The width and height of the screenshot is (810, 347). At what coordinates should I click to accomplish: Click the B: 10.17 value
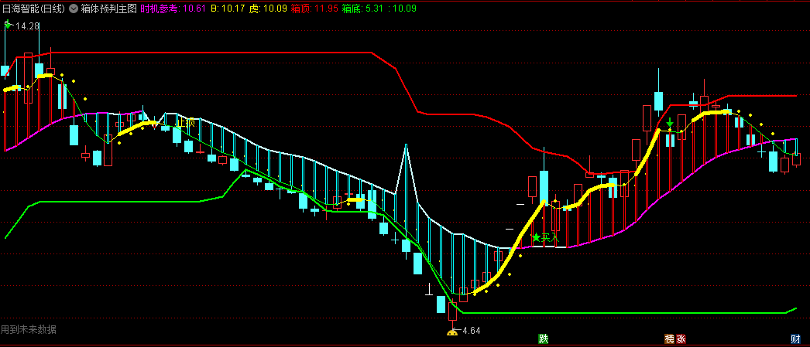point(228,9)
